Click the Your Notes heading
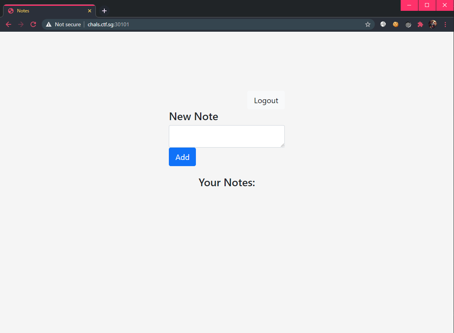 point(226,182)
